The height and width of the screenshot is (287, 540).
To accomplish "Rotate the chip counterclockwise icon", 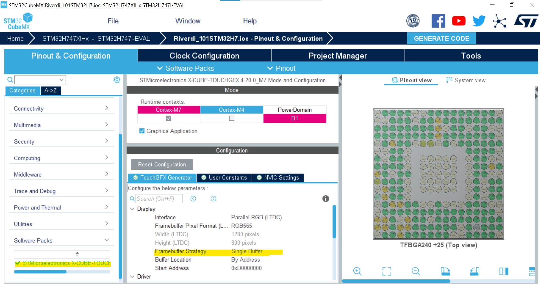I will pyautogui.click(x=474, y=271).
